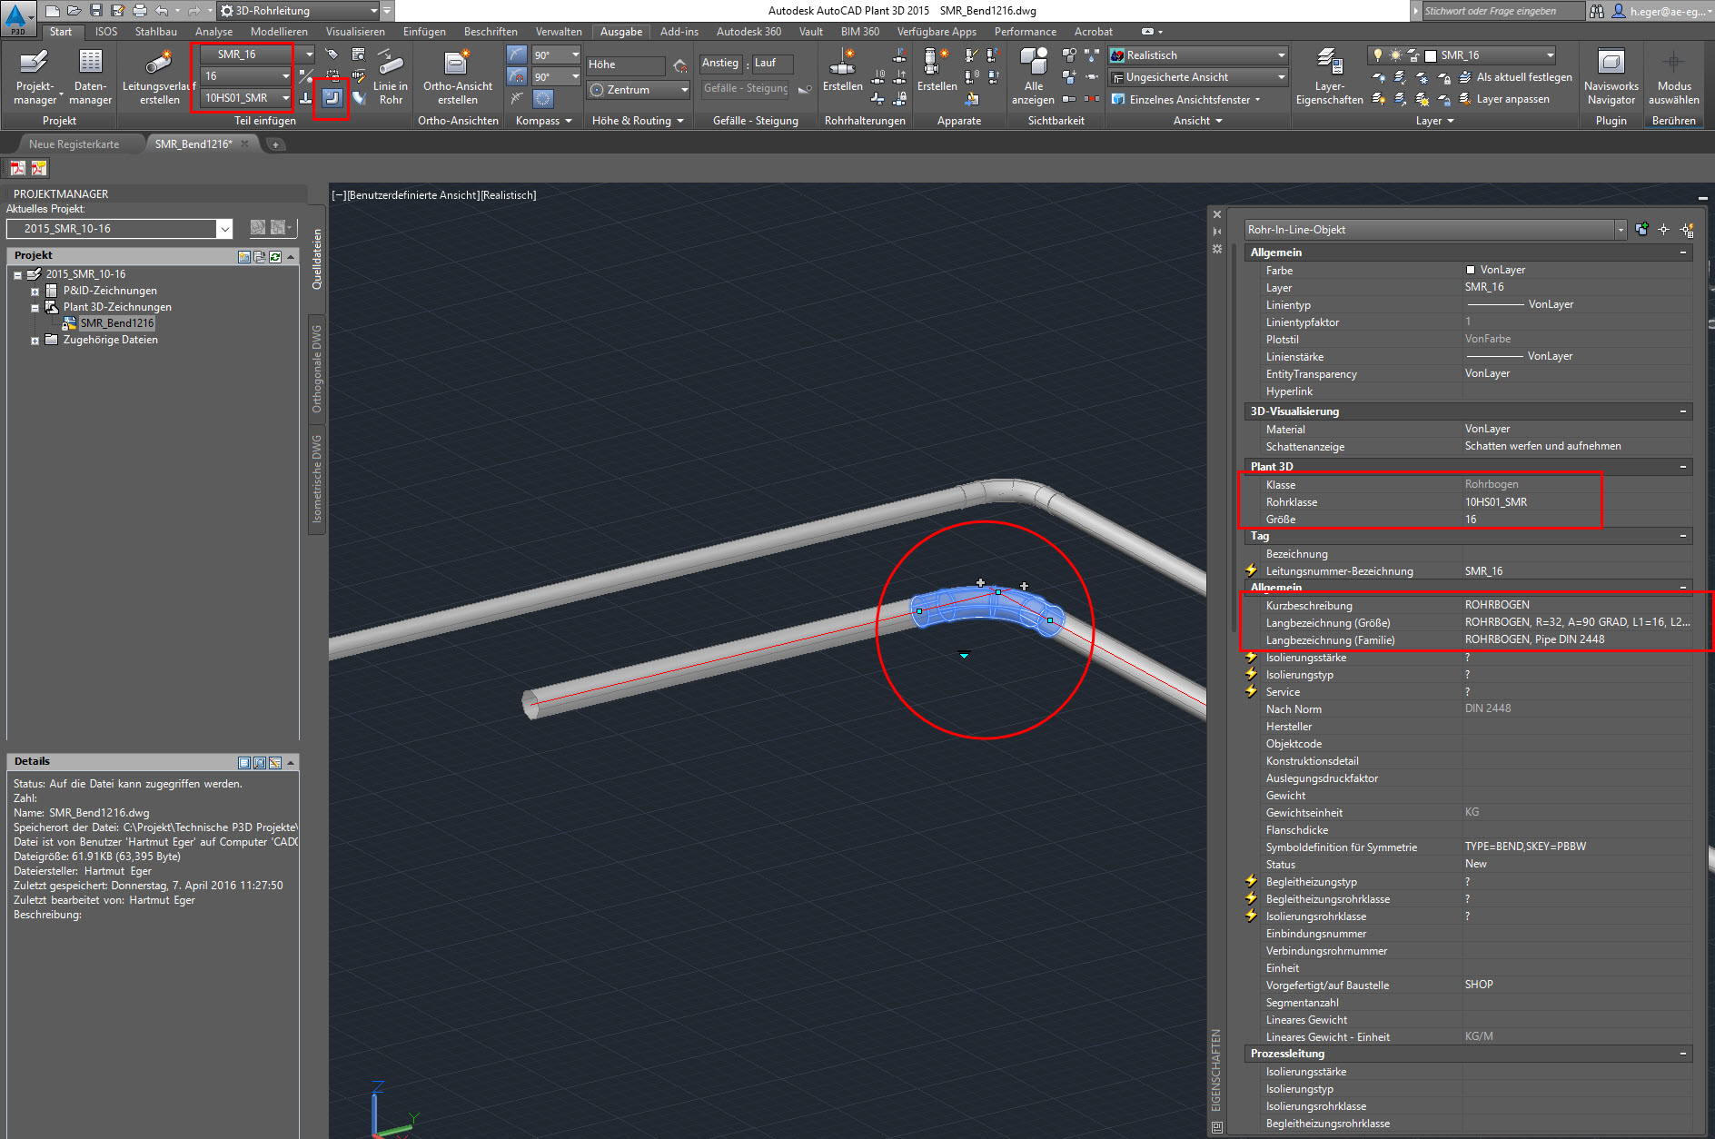This screenshot has width=1715, height=1139.
Task: Click the New drawing icon
Action: click(53, 11)
